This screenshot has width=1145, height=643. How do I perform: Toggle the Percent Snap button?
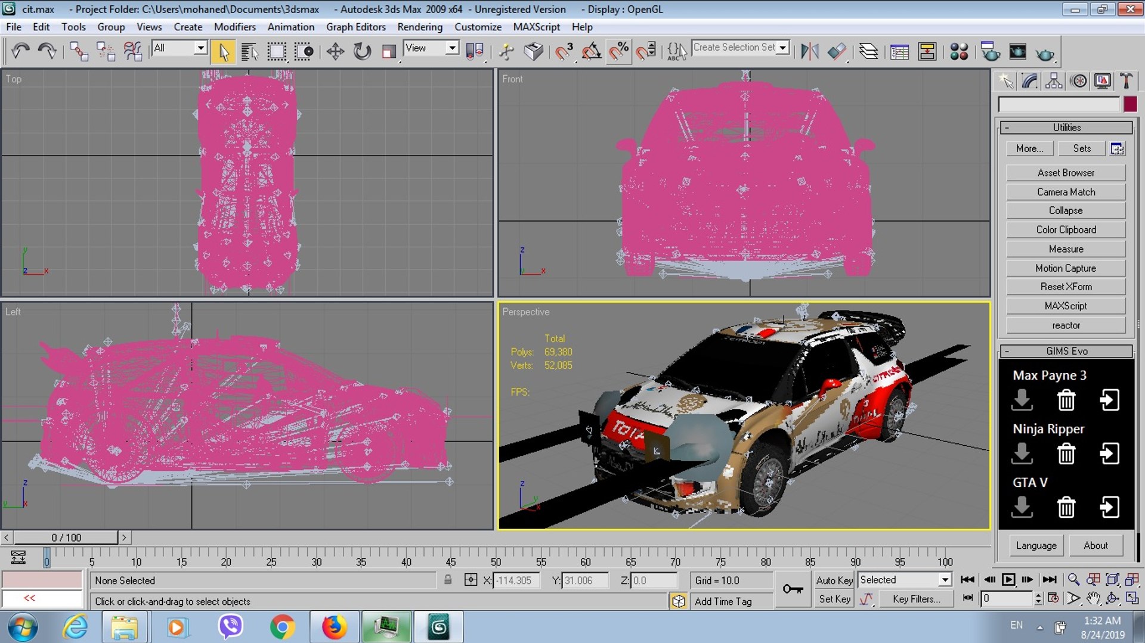point(619,51)
